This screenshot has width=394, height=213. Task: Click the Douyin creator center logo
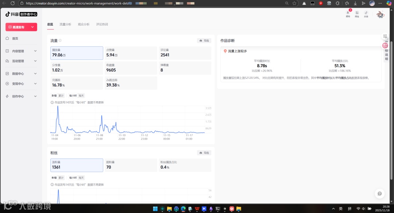[22, 14]
